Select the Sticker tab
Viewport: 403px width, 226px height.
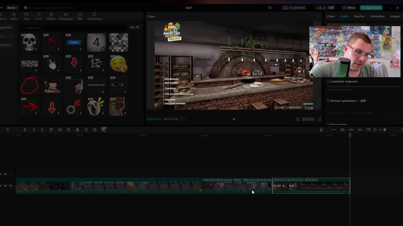(x=38, y=16)
